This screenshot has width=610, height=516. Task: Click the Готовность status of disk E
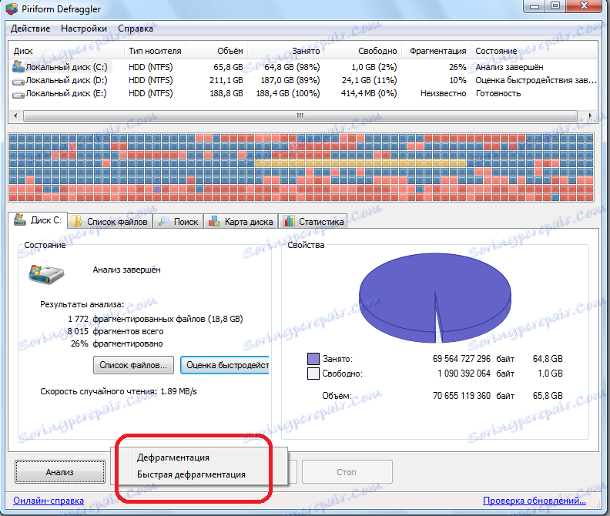pos(498,93)
